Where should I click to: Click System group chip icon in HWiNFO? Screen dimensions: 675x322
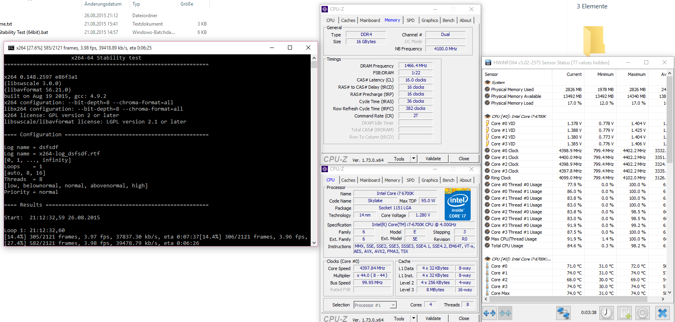pyautogui.click(x=487, y=82)
